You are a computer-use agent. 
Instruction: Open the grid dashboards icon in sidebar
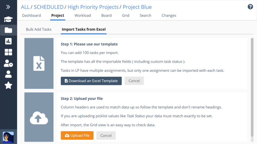coord(8,52)
